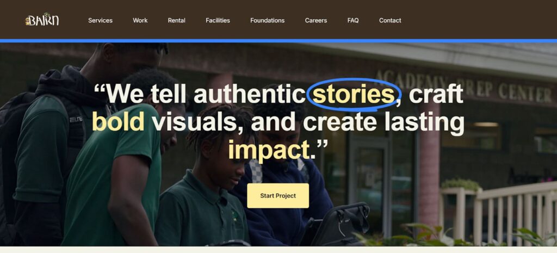
Task: Click the blue bar beneath the header
Action: [x=278, y=41]
